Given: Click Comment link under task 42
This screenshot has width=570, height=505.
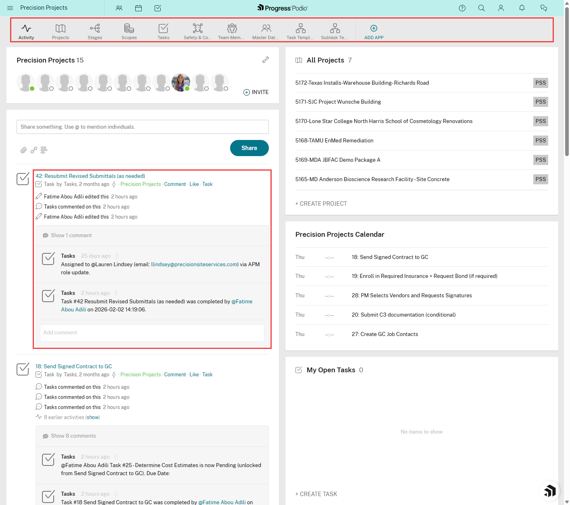Looking at the screenshot, I should (175, 184).
